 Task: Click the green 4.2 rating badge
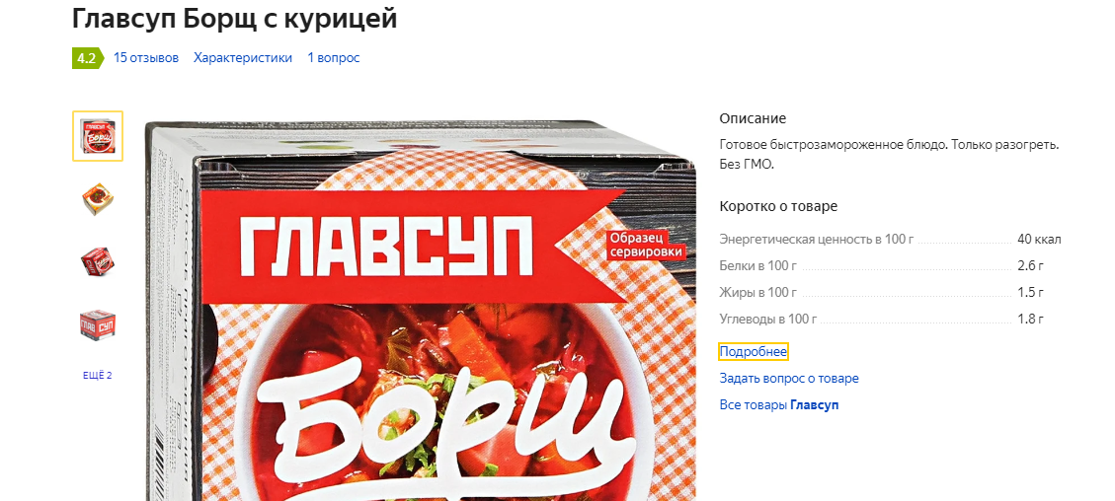[86, 58]
